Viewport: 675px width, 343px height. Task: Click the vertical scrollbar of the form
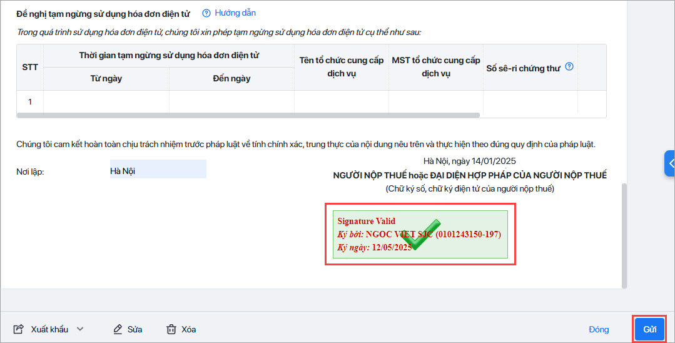(624, 236)
